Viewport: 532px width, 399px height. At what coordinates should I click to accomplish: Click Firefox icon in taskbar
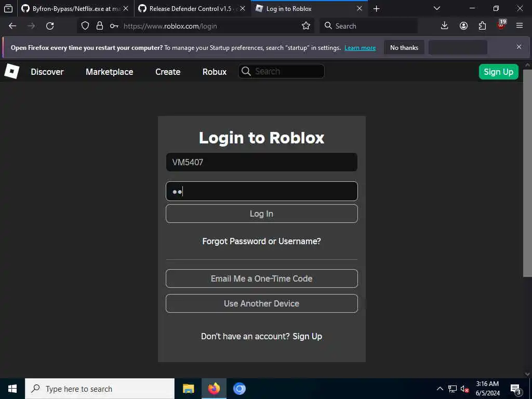tap(214, 389)
